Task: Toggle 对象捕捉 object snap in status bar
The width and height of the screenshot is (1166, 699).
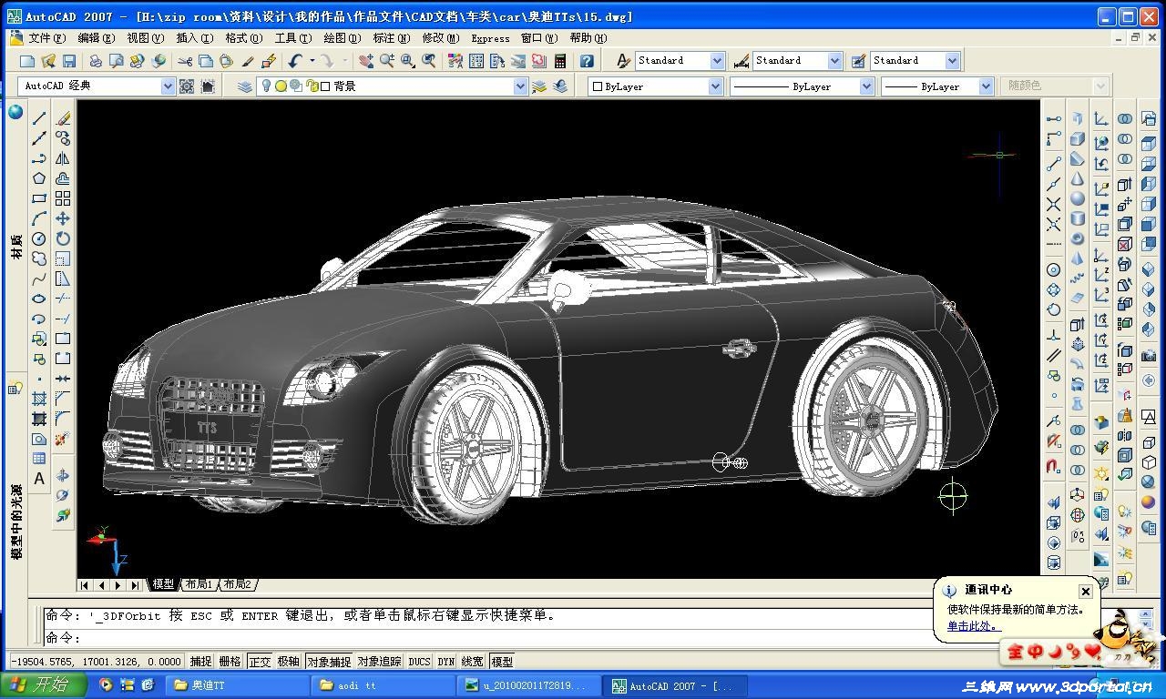Action: [x=328, y=662]
